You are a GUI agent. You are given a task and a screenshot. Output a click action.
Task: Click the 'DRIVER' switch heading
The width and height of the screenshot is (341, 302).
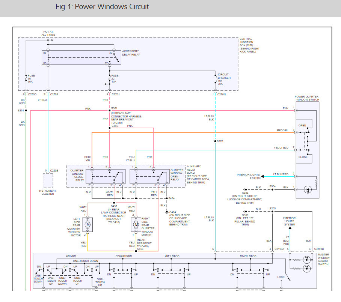pyautogui.click(x=71, y=256)
